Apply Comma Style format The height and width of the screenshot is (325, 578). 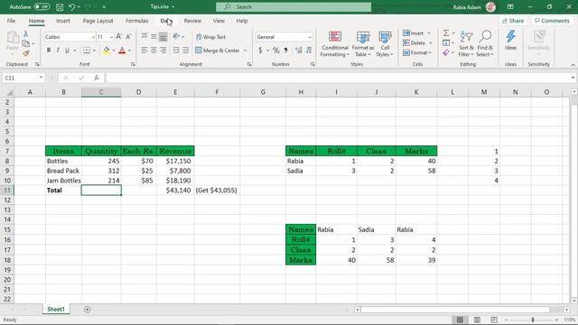[285, 51]
